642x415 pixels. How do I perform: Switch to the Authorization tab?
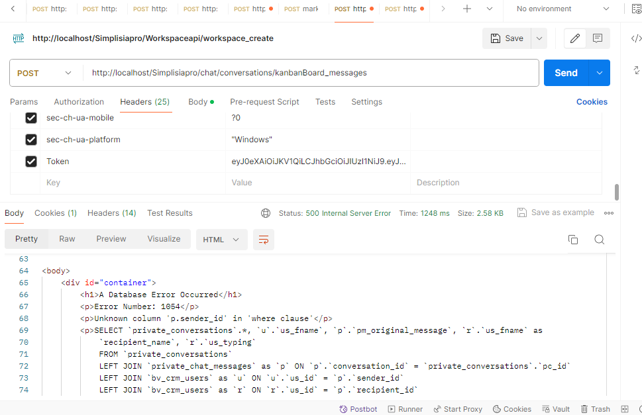[79, 102]
